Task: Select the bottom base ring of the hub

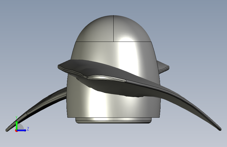Action: pos(113,120)
